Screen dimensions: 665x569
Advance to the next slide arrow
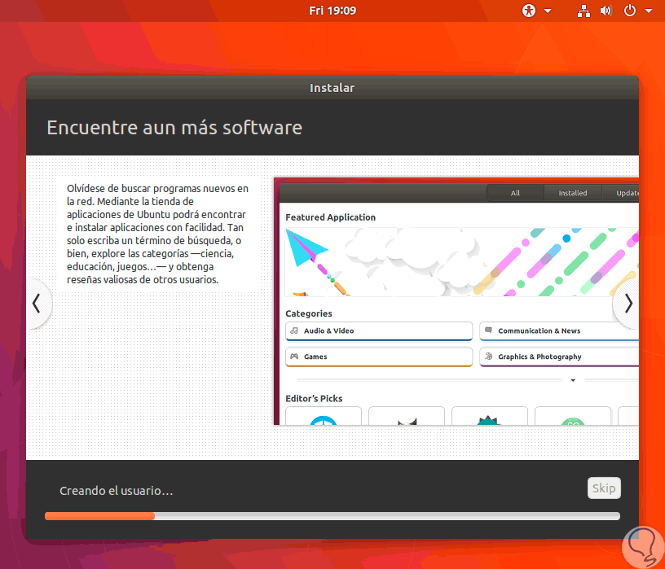tap(628, 304)
